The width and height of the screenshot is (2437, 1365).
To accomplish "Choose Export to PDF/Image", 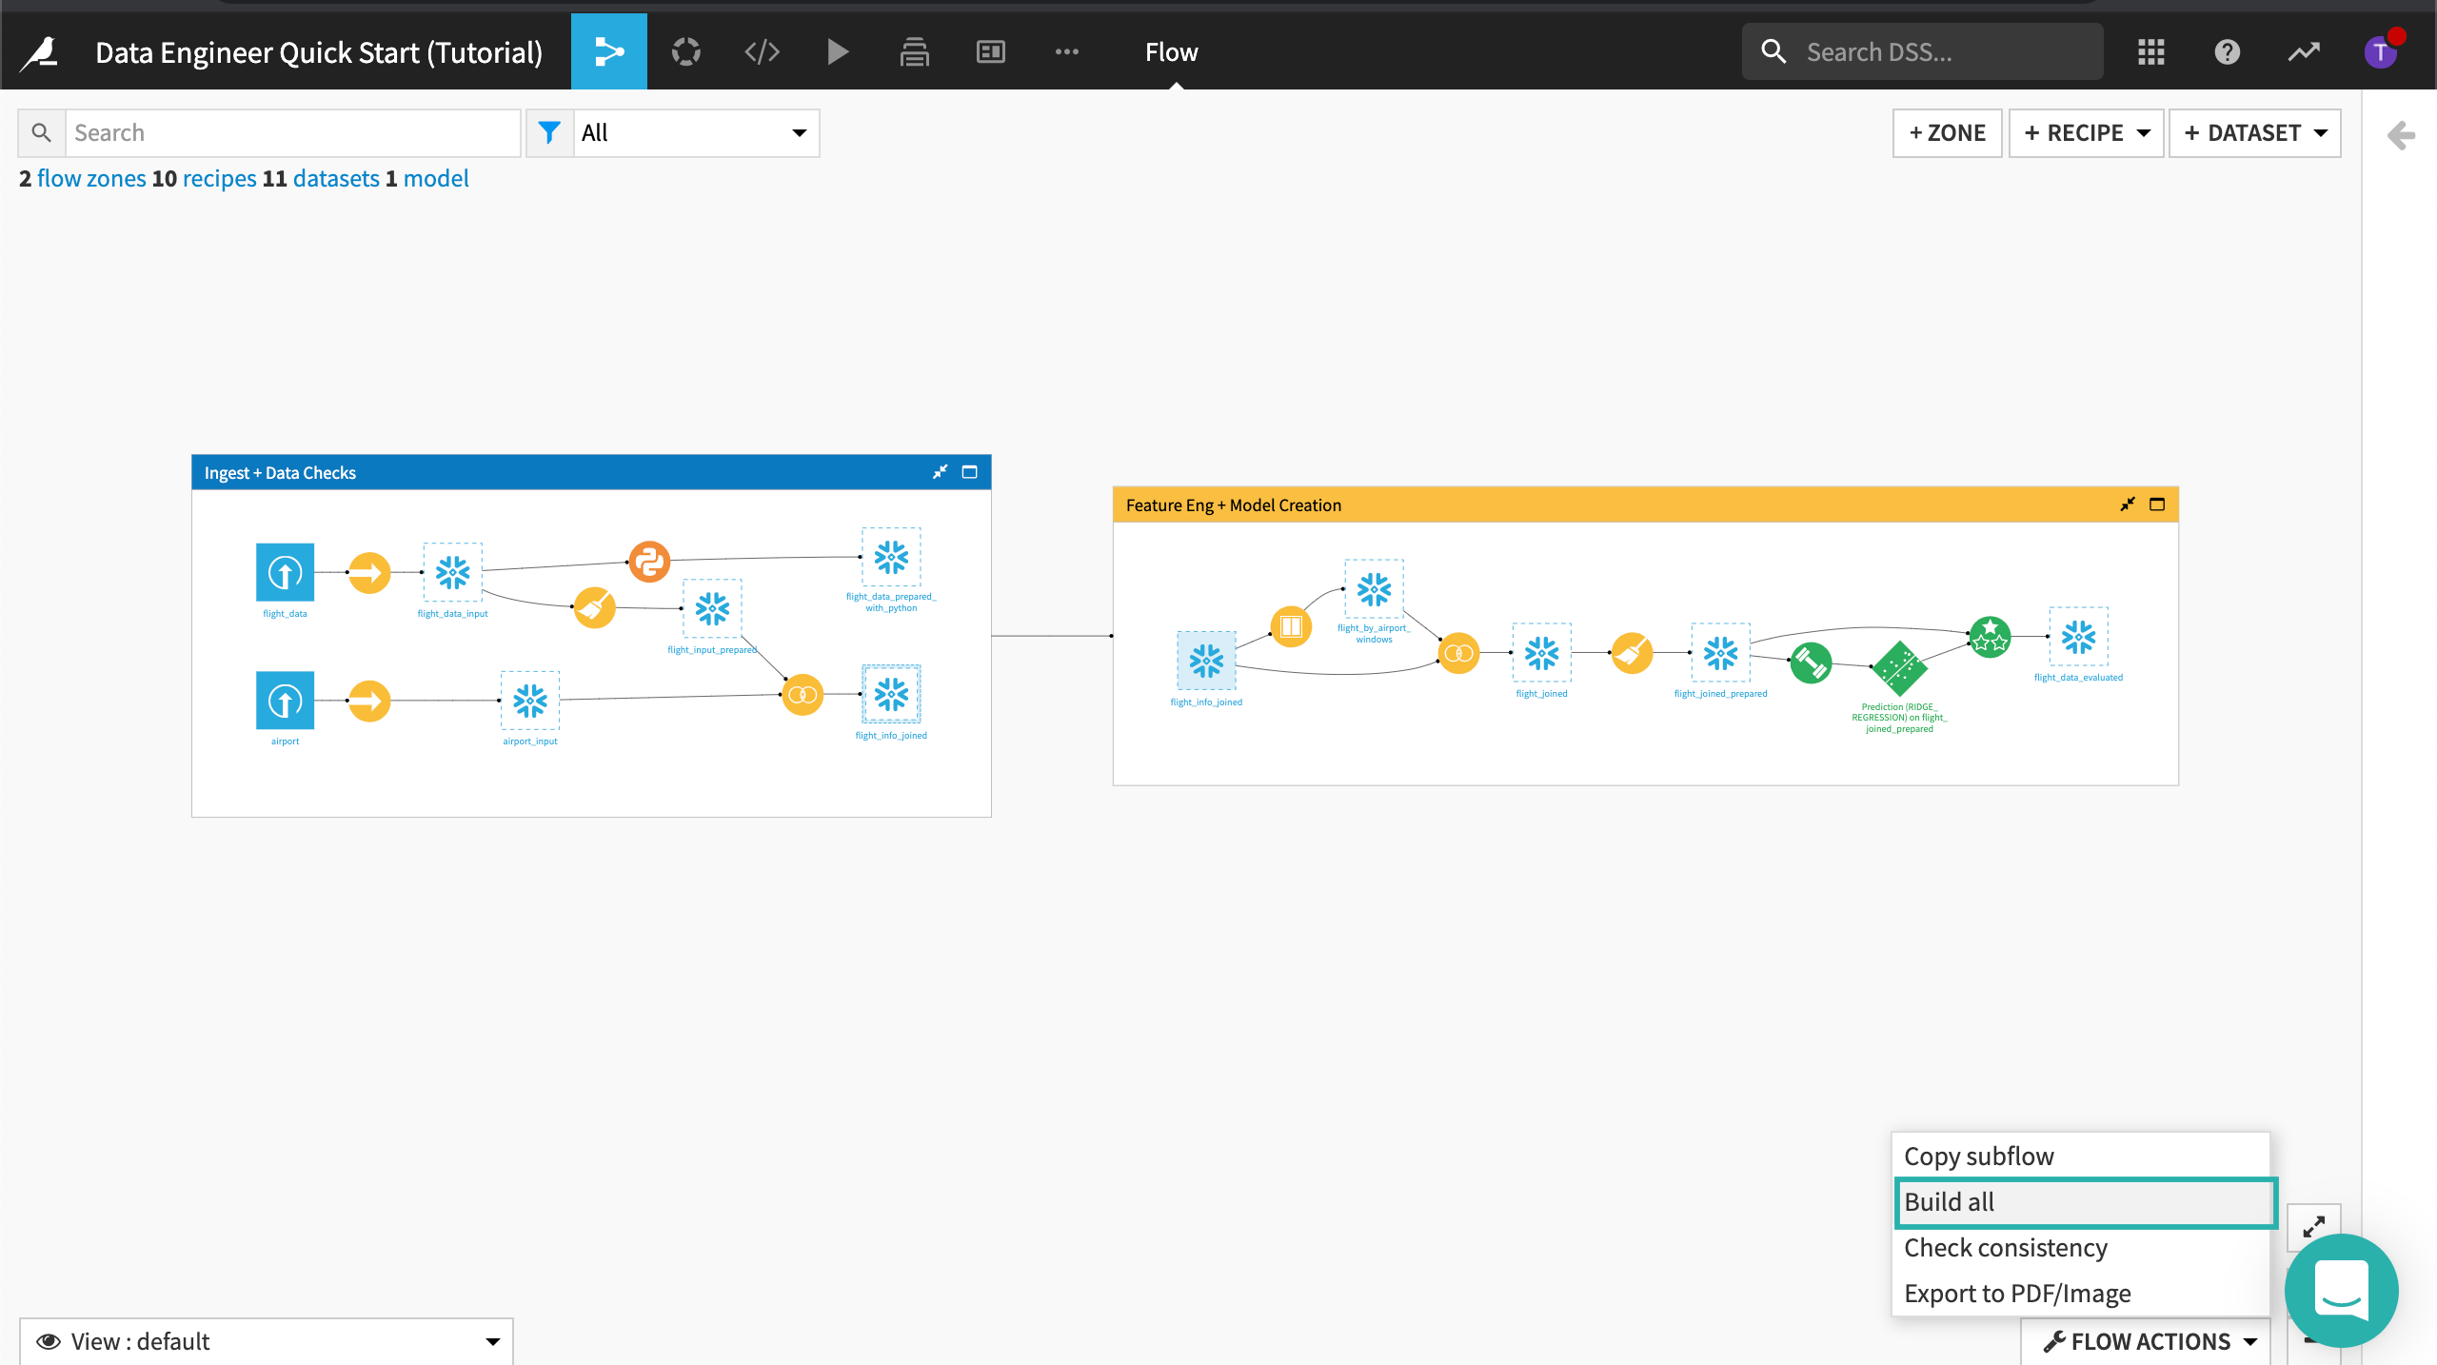I will [2081, 1293].
